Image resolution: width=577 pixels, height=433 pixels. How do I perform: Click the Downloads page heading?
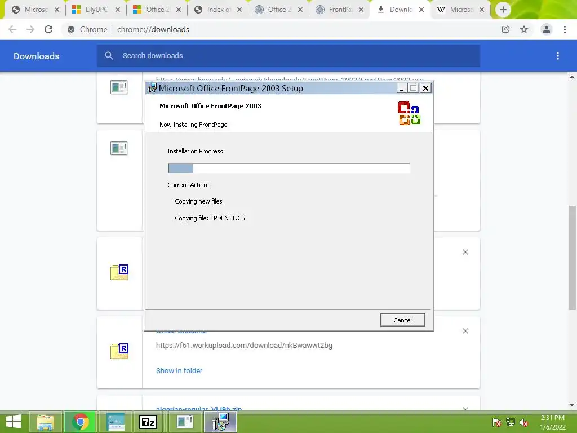coord(37,56)
